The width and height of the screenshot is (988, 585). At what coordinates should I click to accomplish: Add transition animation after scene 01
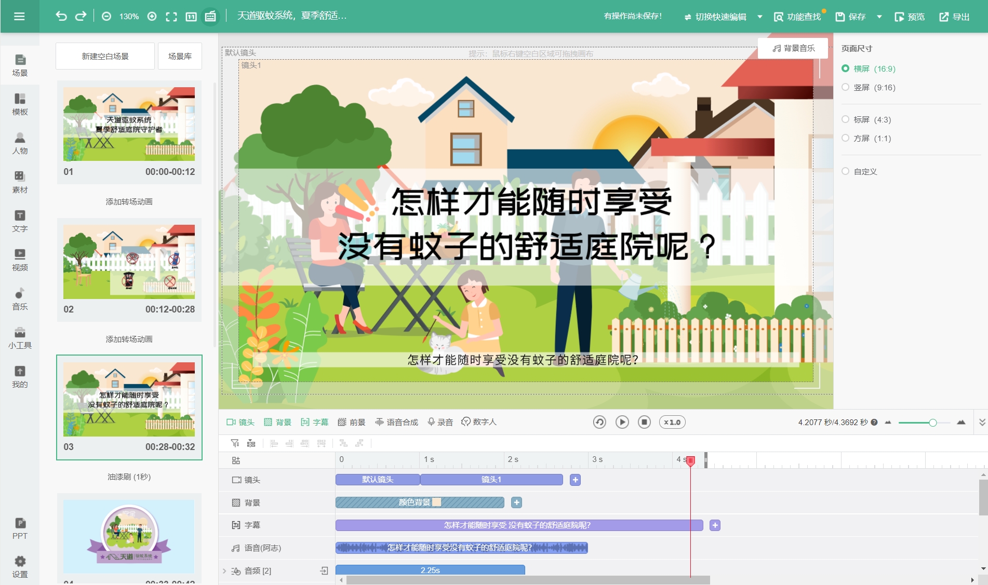(x=129, y=201)
